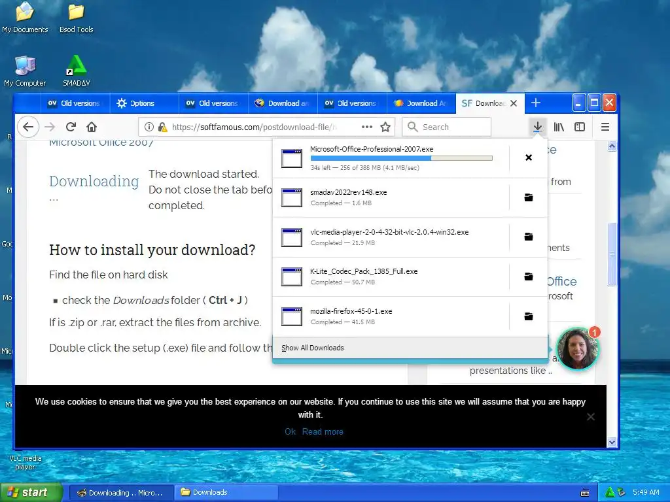Open containing folder for vlc-media-player download
The image size is (670, 502).
pos(529,237)
